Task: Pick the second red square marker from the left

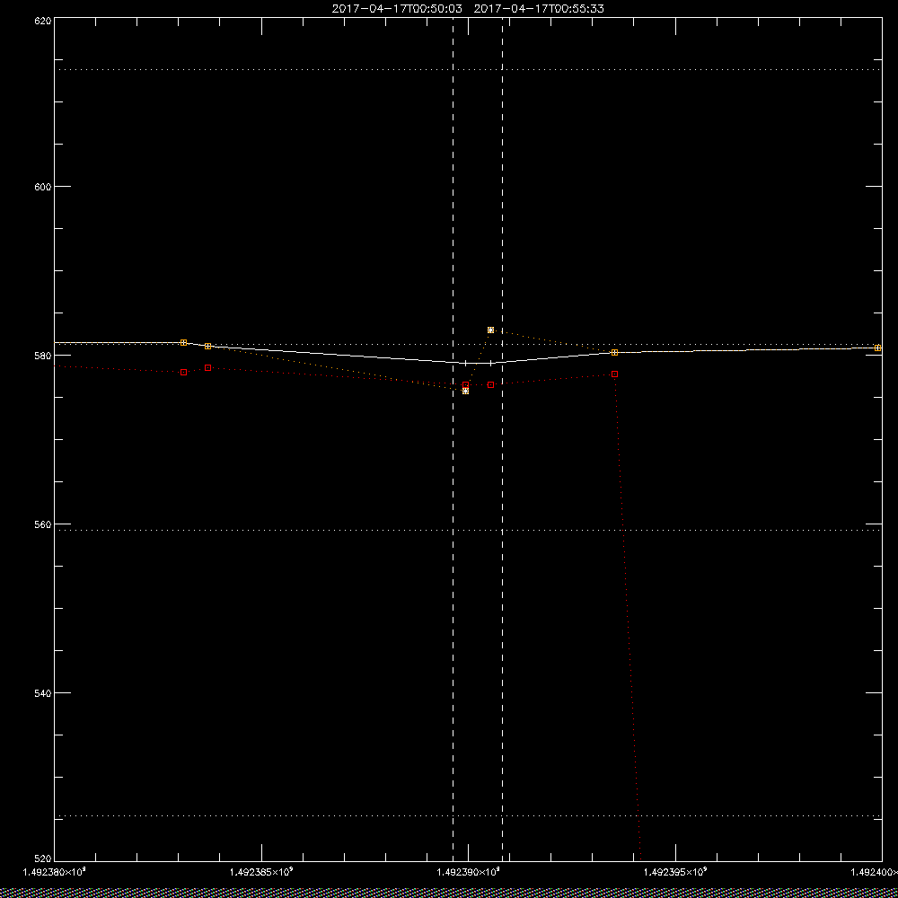Action: click(208, 367)
